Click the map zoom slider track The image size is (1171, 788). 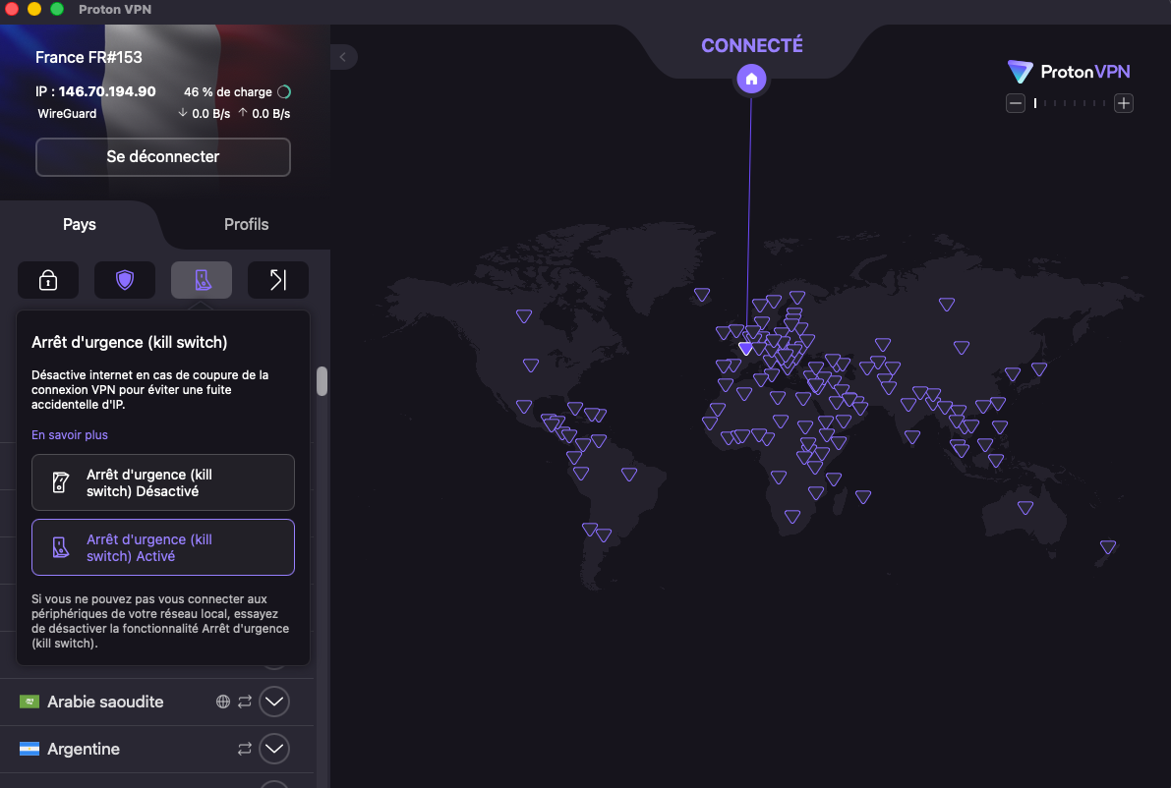point(1070,103)
